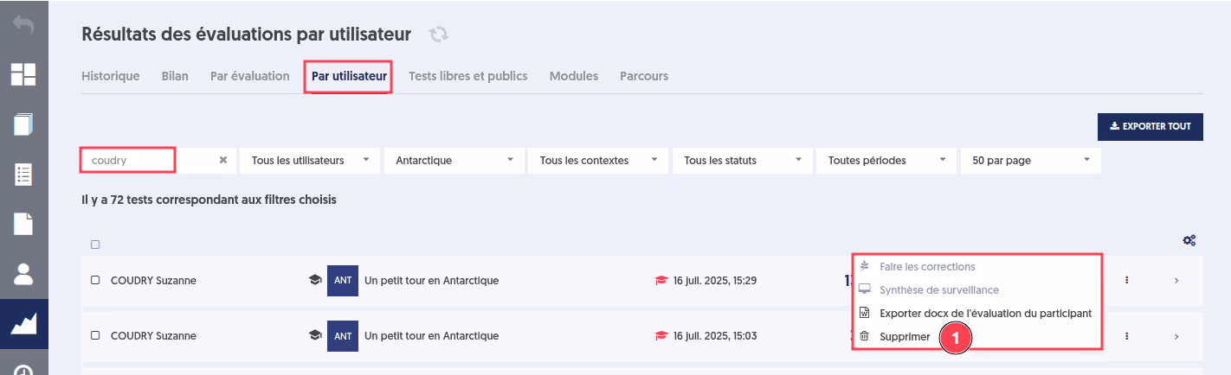Click COUDRY Suzanne in the 15:29 row
The height and width of the screenshot is (375, 1231).
154,280
